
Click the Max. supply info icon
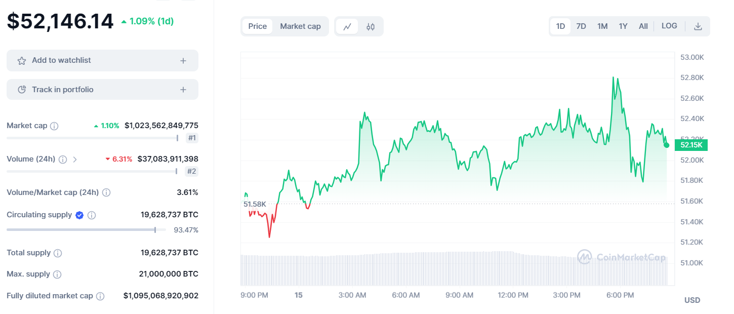point(57,274)
